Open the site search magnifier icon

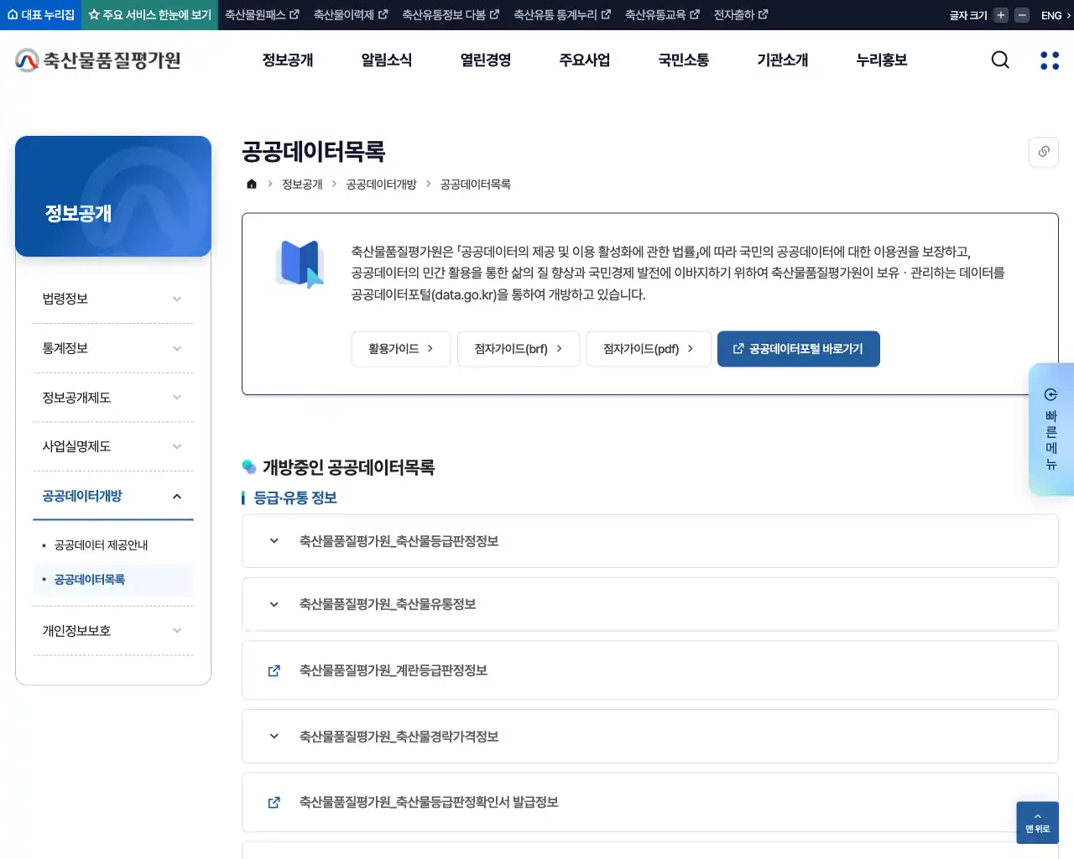pos(999,60)
